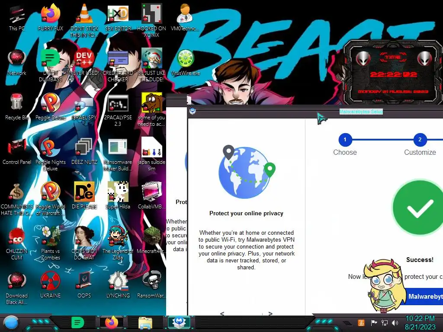Screen dimensions: 443x332
Task: Launch The Legend of Zilda shortcut
Action: (118, 243)
